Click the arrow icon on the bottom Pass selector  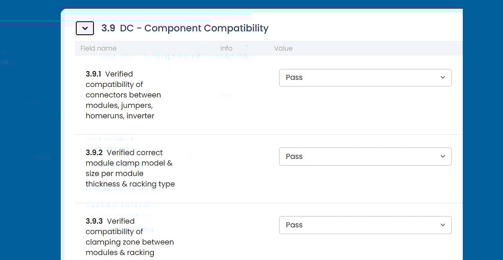[443, 225]
